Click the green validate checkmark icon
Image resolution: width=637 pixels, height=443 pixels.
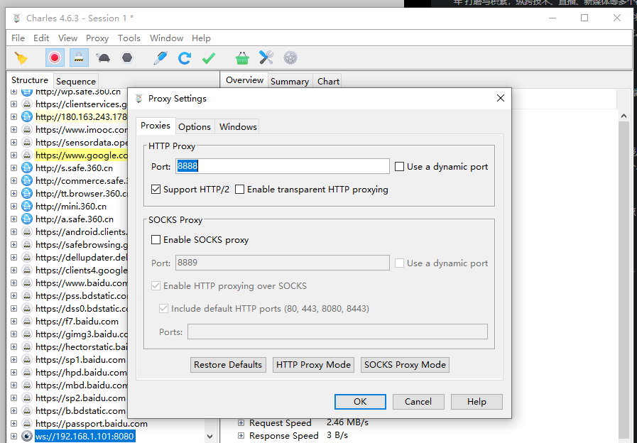[209, 58]
